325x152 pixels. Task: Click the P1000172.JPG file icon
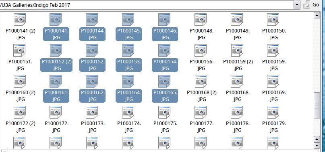coord(56,112)
